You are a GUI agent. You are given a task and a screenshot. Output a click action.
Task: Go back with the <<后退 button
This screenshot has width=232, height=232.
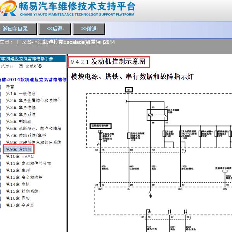pos(55,29)
